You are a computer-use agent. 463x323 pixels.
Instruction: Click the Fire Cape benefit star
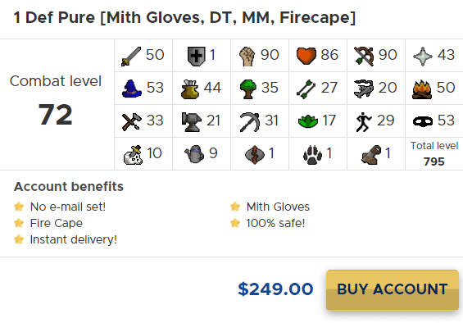19,223
